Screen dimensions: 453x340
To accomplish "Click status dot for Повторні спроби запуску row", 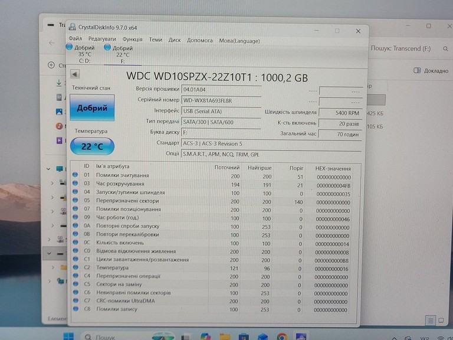I will point(75,225).
